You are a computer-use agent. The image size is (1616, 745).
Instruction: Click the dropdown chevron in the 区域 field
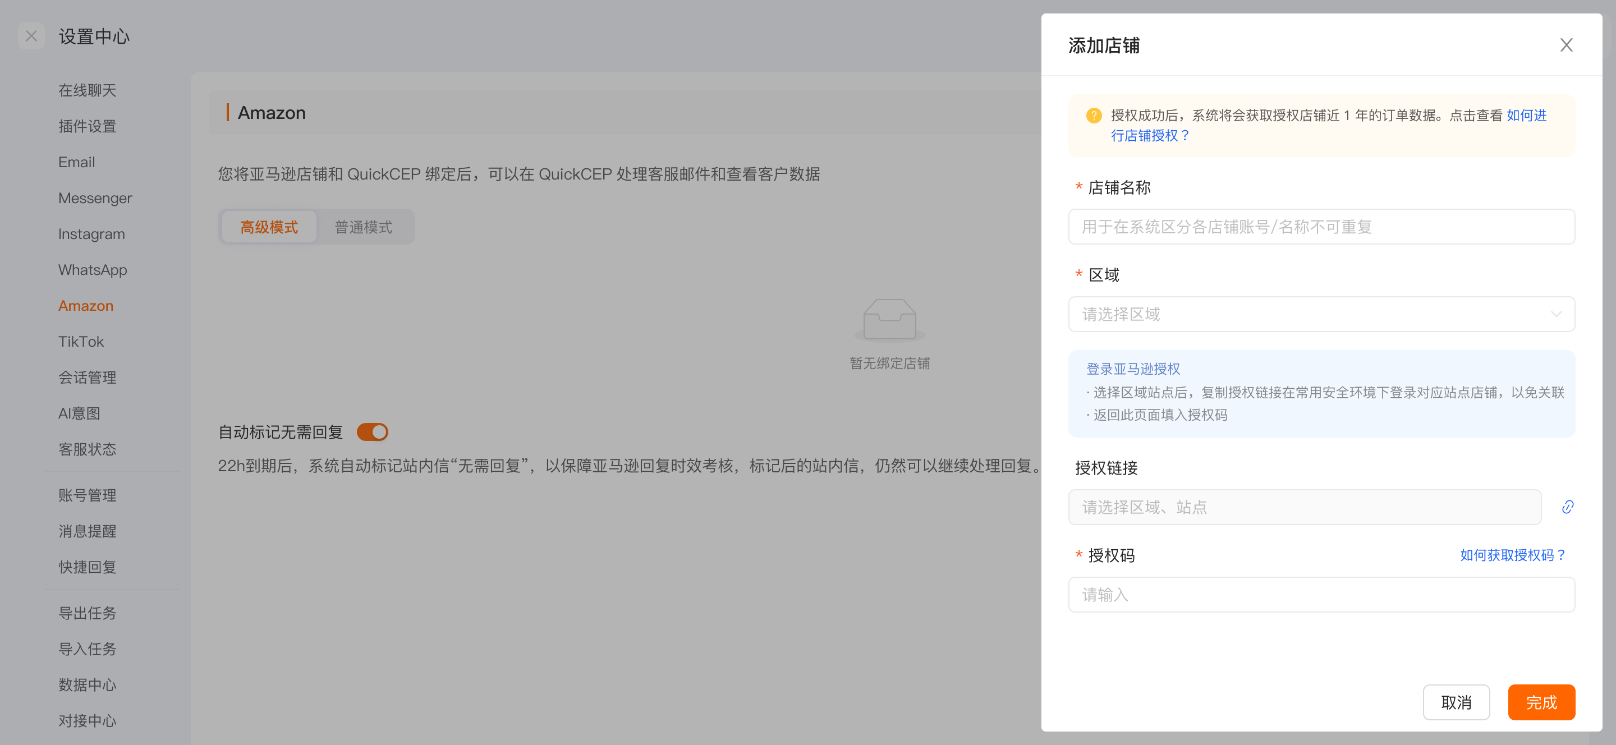click(x=1556, y=314)
